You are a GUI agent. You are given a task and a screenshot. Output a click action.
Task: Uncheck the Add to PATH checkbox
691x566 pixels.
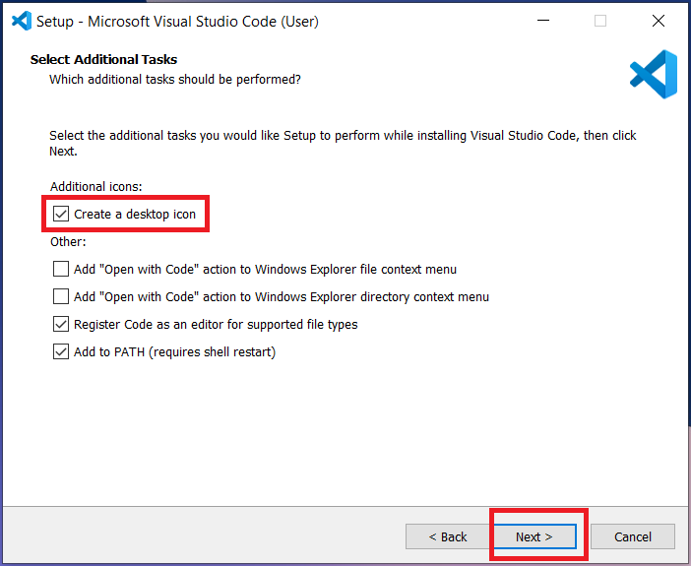tap(61, 351)
